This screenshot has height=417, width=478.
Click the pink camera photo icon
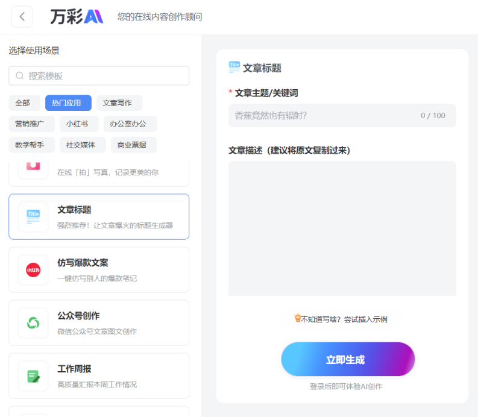[x=33, y=166]
